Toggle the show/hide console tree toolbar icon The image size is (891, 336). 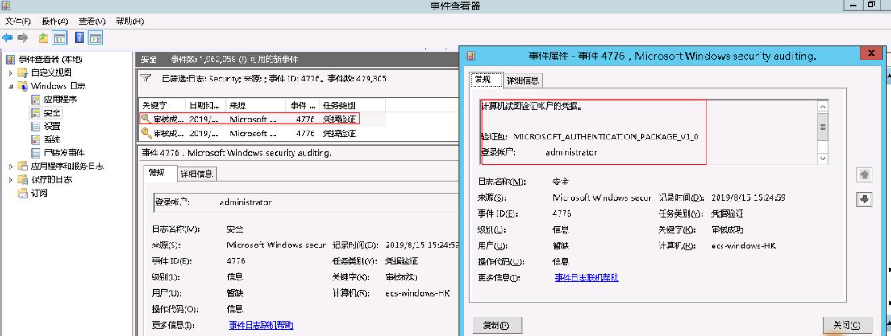click(x=60, y=37)
